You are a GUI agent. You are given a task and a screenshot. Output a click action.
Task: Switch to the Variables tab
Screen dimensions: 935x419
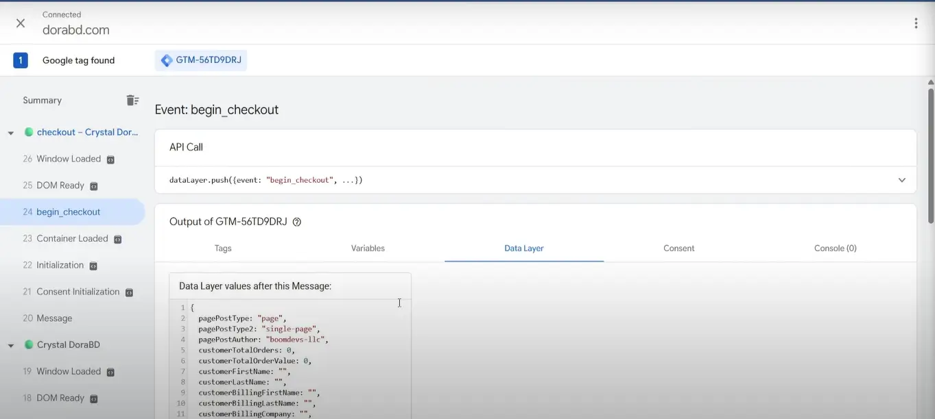click(368, 249)
